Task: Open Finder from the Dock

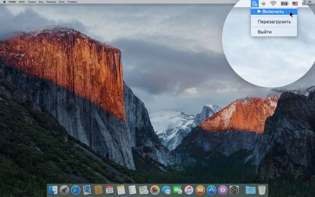Action: pos(53,190)
